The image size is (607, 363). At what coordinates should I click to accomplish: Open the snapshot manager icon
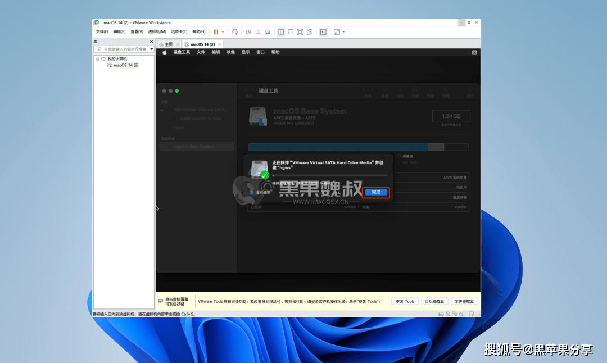268,31
